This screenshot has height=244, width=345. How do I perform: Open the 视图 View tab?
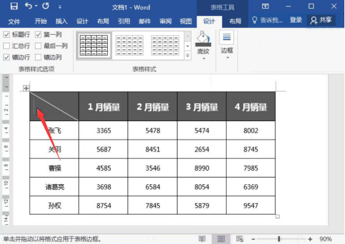(x=186, y=21)
